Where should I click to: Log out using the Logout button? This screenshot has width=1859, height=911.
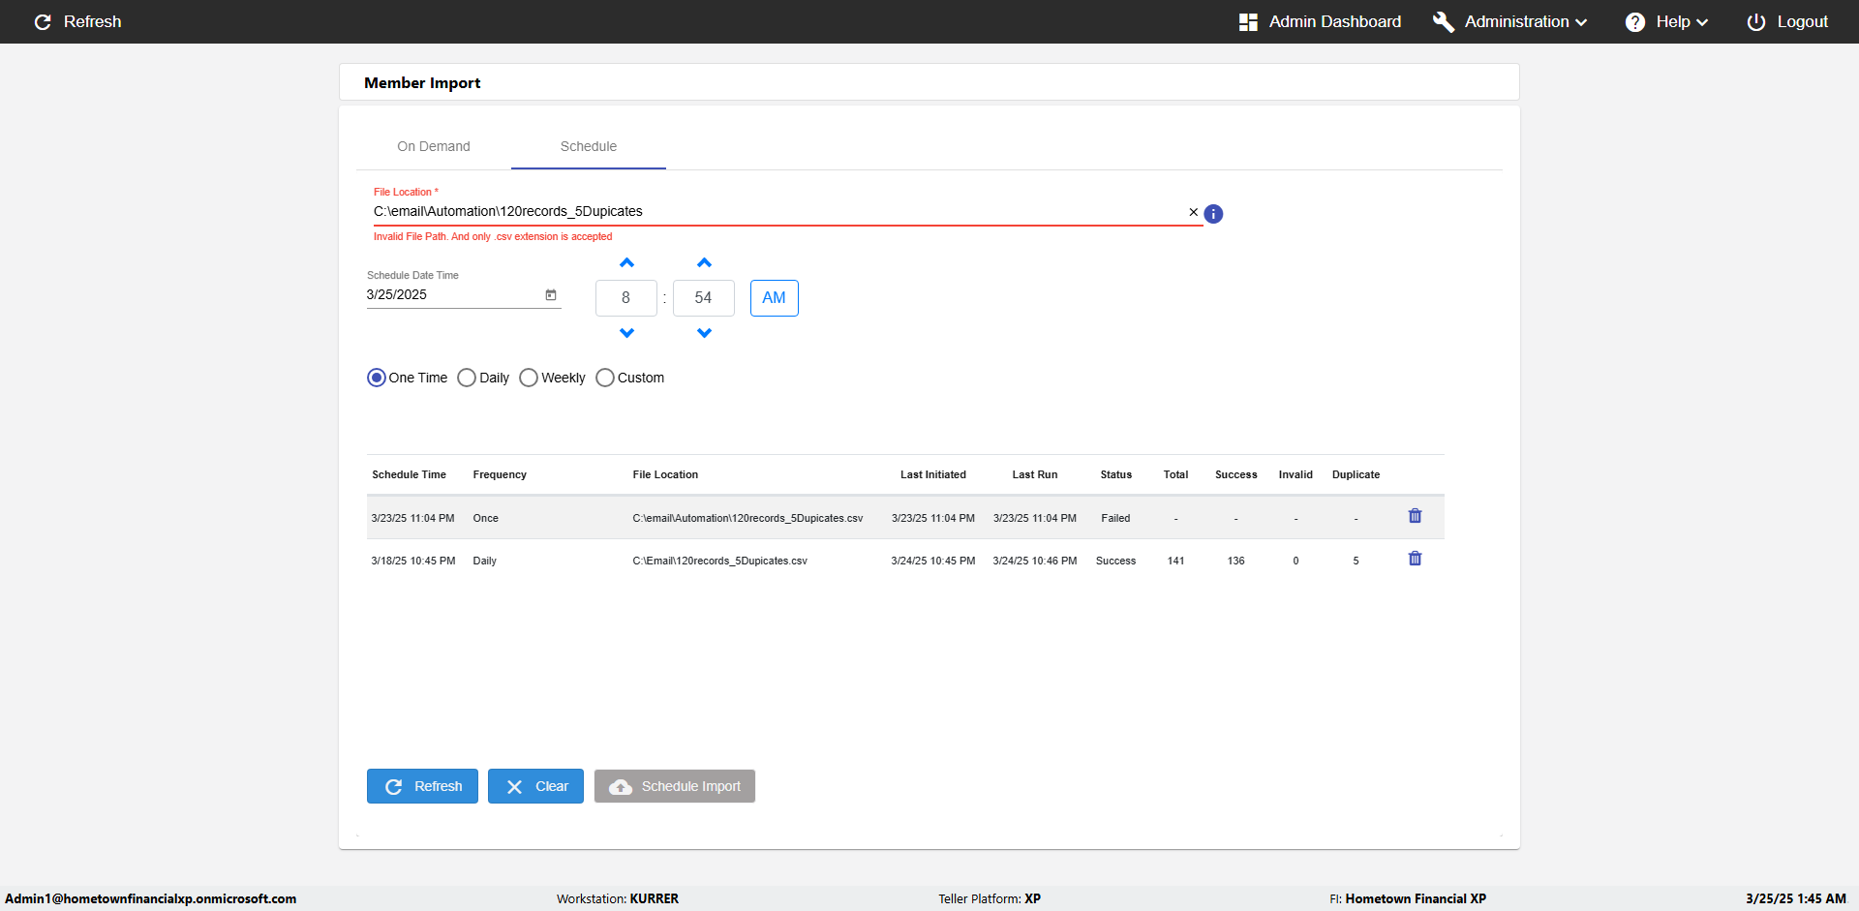coord(1787,21)
